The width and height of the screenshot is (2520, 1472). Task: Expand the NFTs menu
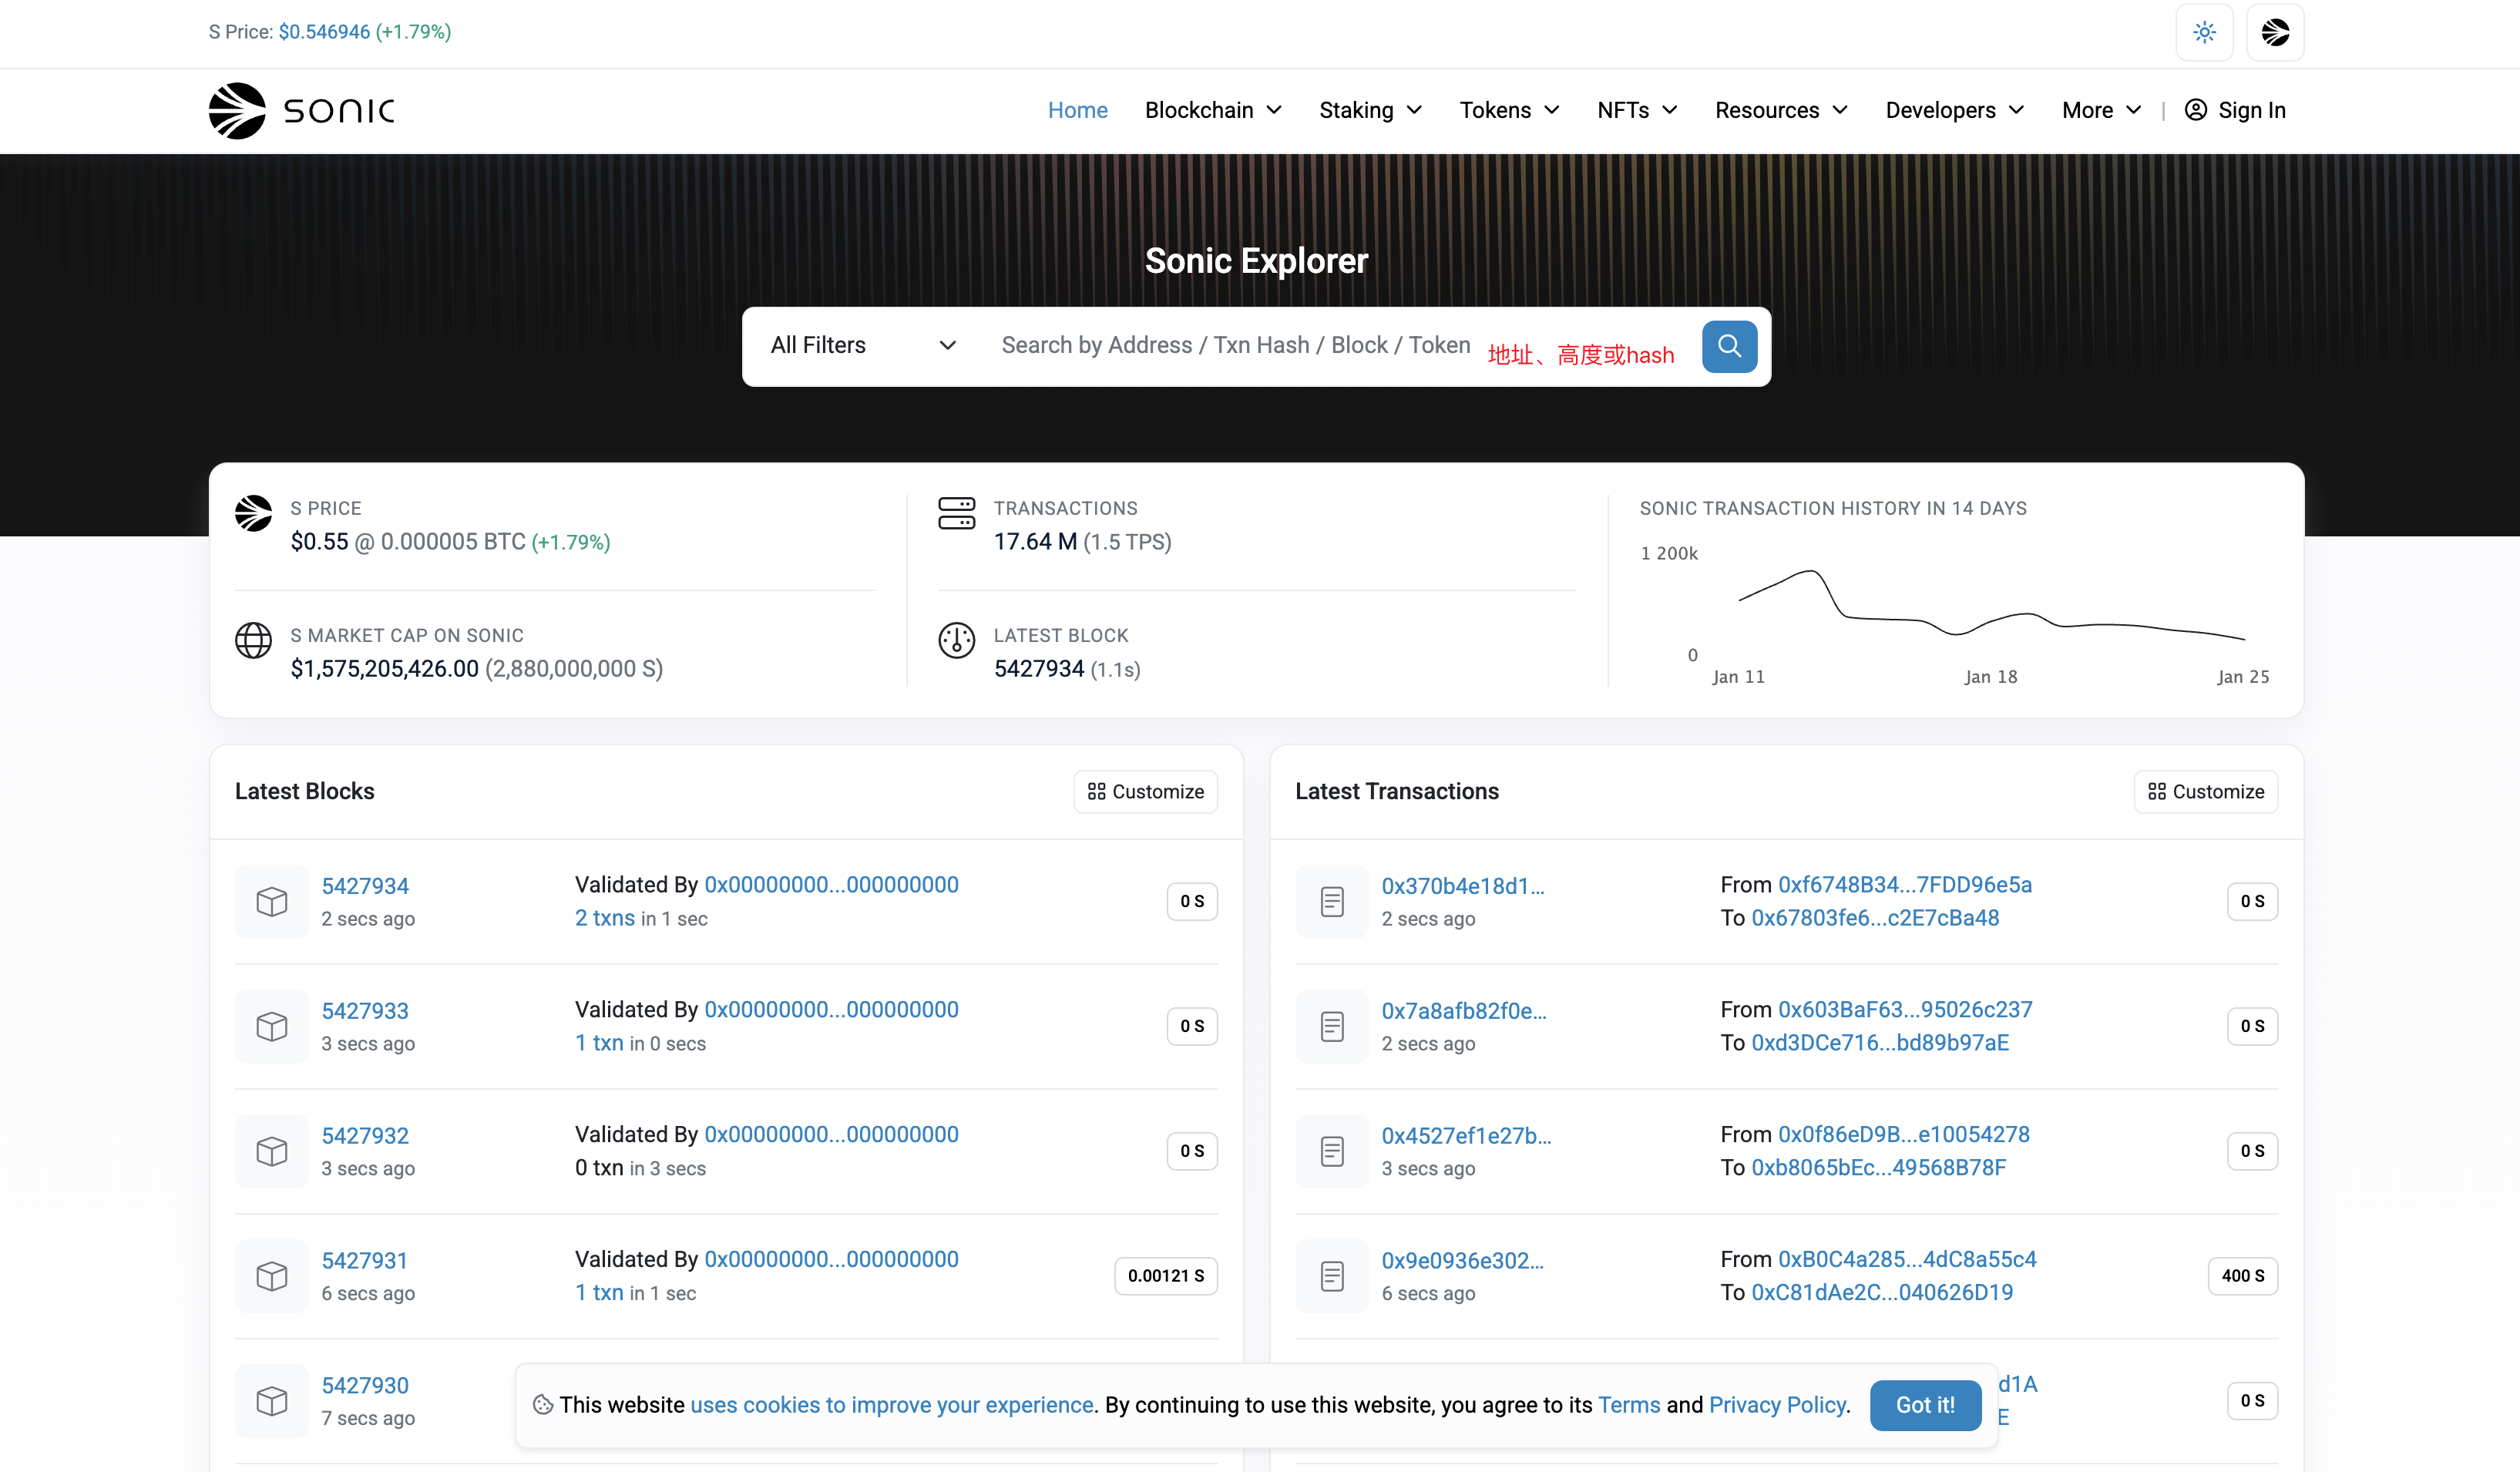click(x=1637, y=110)
